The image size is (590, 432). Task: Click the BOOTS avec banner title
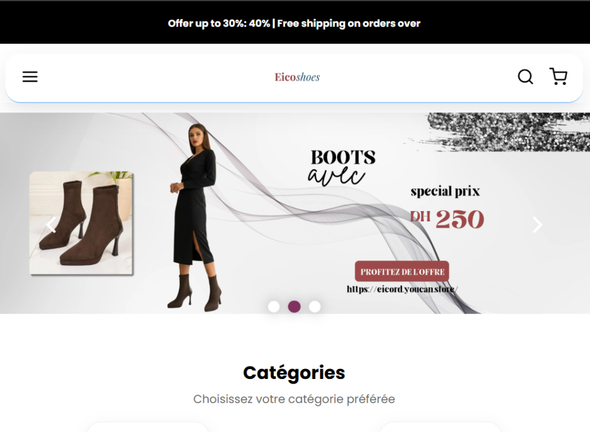pyautogui.click(x=342, y=168)
